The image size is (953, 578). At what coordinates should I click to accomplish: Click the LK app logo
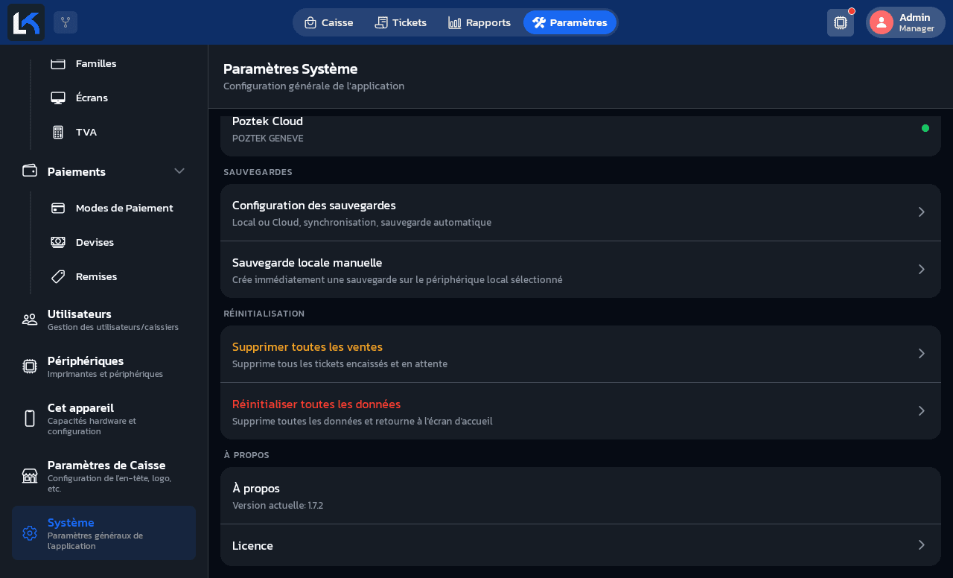tap(26, 22)
